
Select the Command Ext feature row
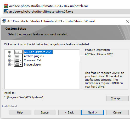(x=32, y=60)
